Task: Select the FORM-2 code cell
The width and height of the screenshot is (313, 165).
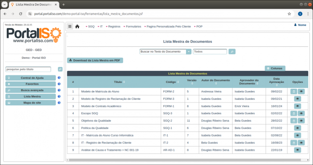Action: point(173,91)
